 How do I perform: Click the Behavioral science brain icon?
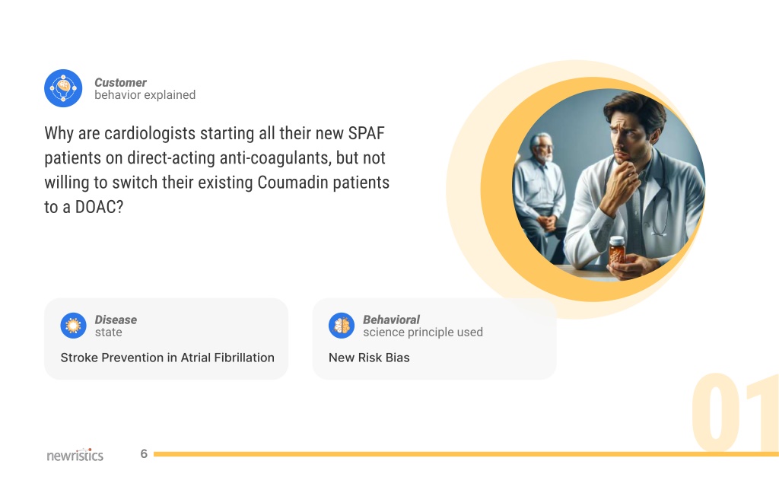click(x=342, y=326)
